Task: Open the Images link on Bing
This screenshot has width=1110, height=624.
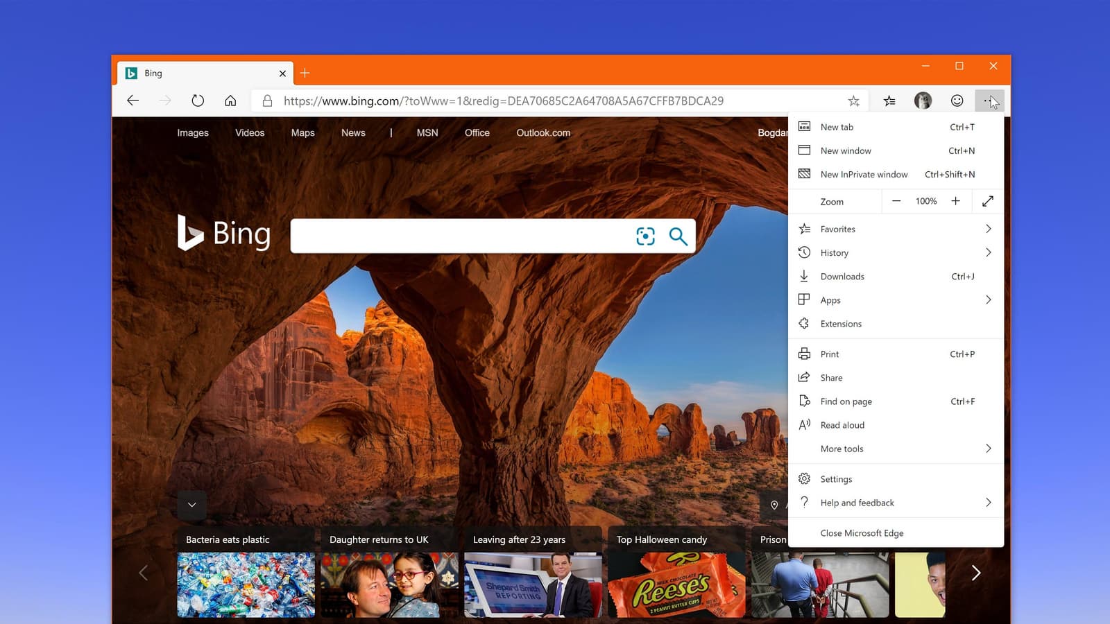Action: click(x=193, y=132)
